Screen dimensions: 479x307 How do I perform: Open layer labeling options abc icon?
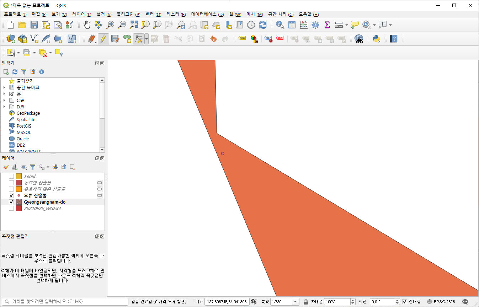pos(242,38)
